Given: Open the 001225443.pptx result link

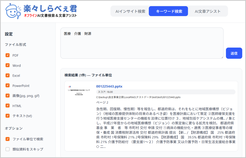Looking at the screenshot, I should [x=109, y=86].
